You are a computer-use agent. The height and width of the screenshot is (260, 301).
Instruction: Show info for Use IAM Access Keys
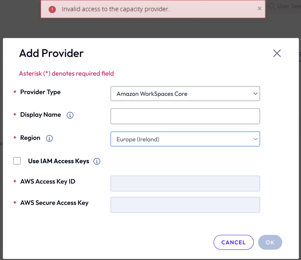click(97, 161)
